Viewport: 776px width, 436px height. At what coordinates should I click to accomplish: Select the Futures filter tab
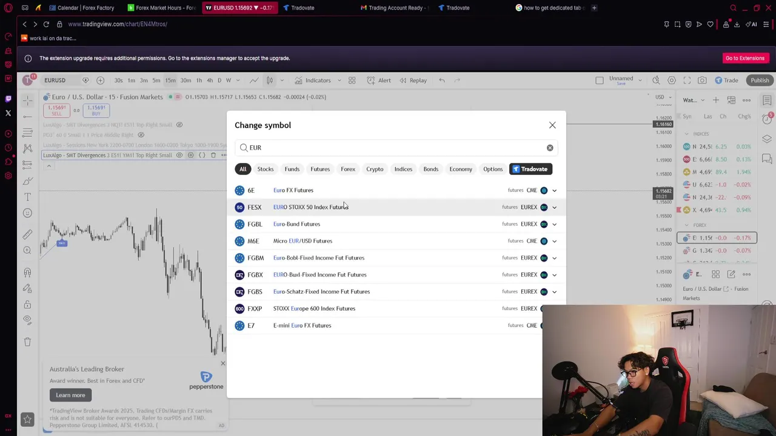[x=320, y=169]
